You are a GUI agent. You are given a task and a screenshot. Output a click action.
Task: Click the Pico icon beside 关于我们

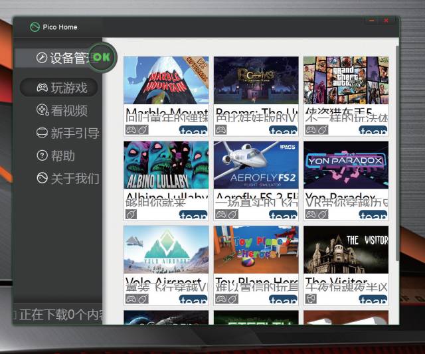click(x=42, y=178)
